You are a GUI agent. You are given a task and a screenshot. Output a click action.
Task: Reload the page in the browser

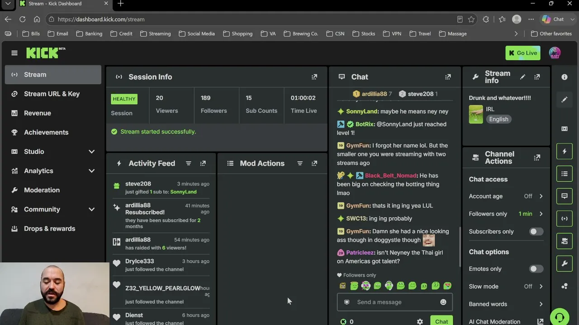pos(22,19)
